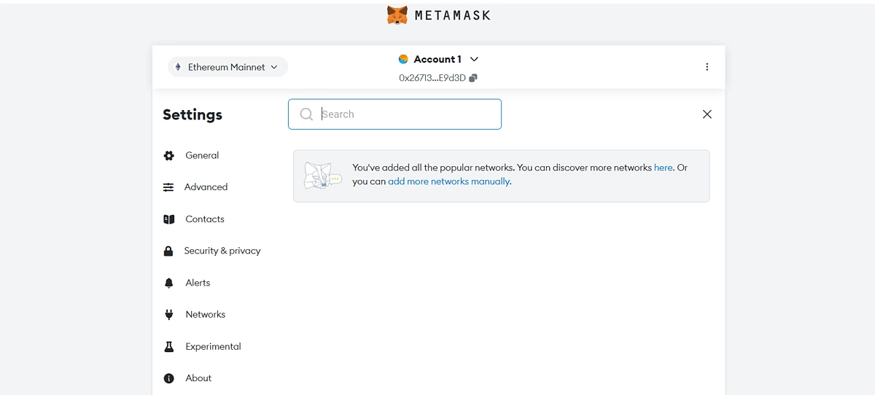Screen dimensions: 875x395
Task: Open the three-dot account options menu
Action: 707,67
